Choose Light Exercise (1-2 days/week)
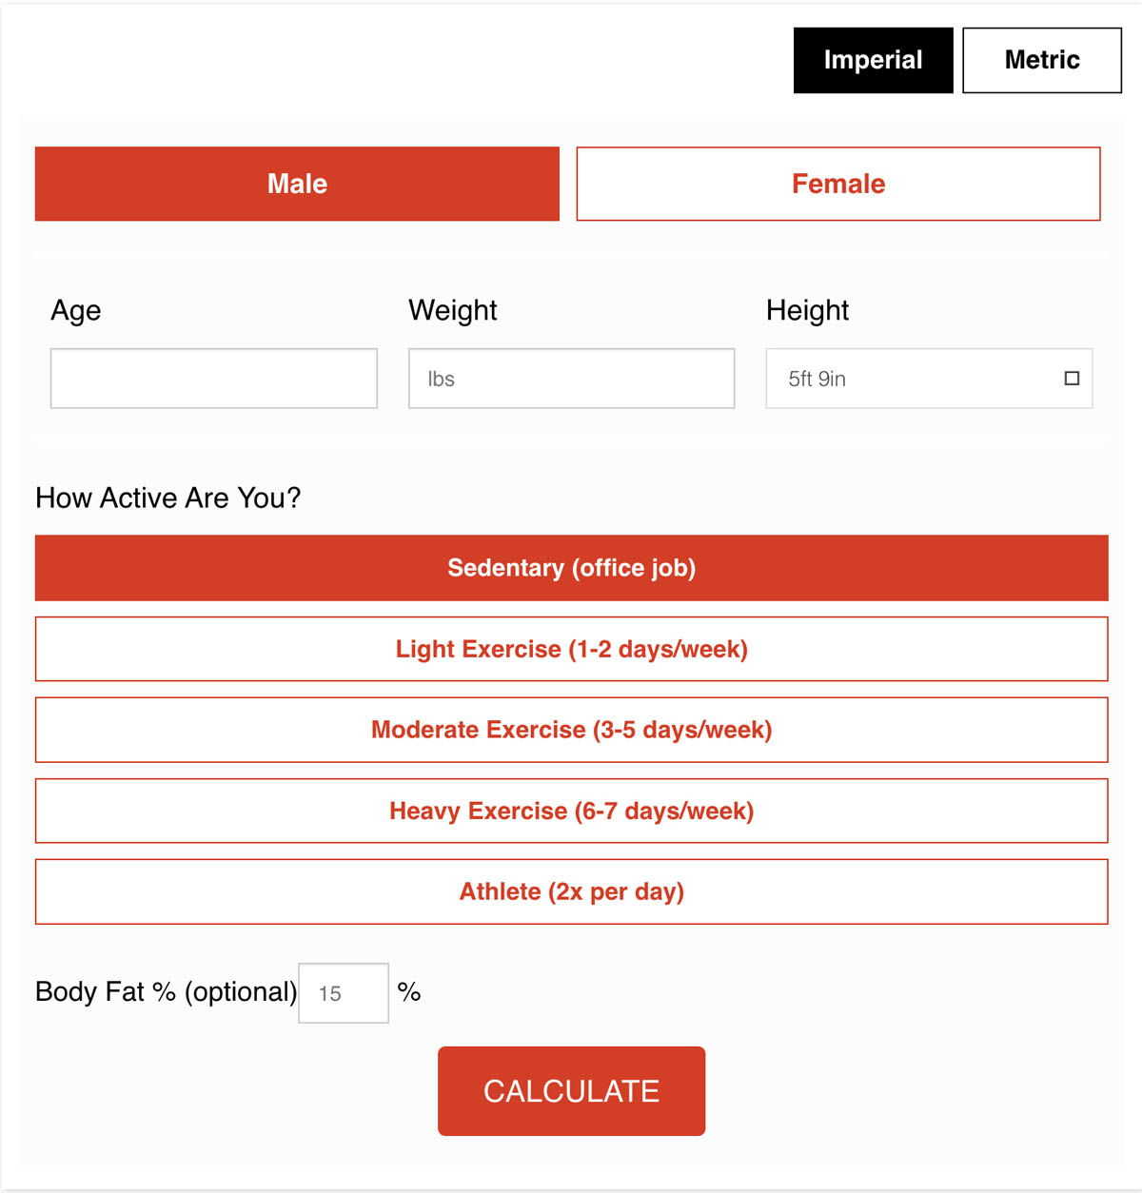This screenshot has width=1142, height=1193. 571,649
